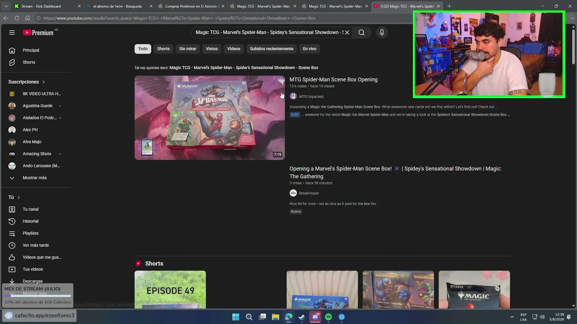Click the browser home icon
The height and width of the screenshot is (324, 577).
pos(27,18)
